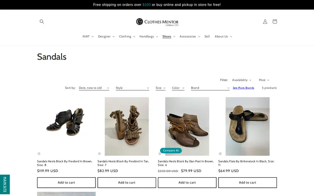The height and width of the screenshot is (196, 314).
Task: Open Freebird In Brown Size 8 title
Action: coord(65,163)
